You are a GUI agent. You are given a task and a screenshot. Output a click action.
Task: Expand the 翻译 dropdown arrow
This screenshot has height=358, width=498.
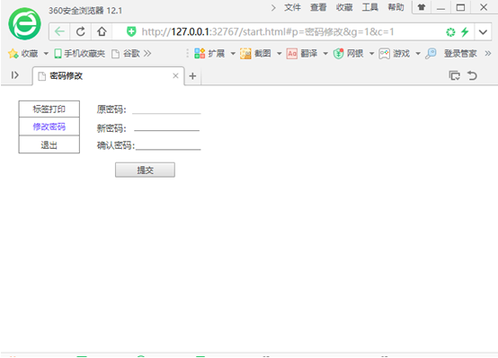click(325, 54)
